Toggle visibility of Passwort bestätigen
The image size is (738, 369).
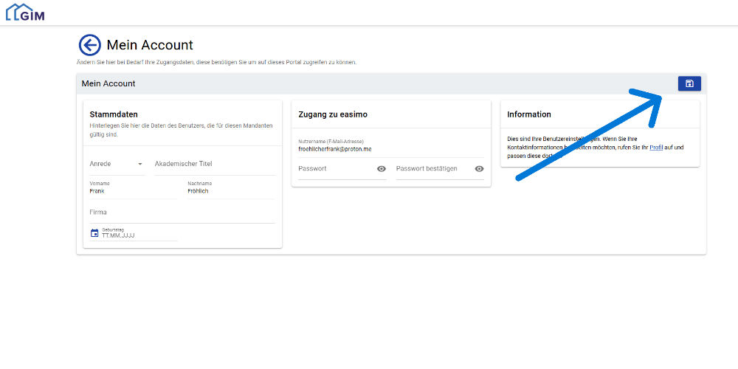pyautogui.click(x=479, y=169)
